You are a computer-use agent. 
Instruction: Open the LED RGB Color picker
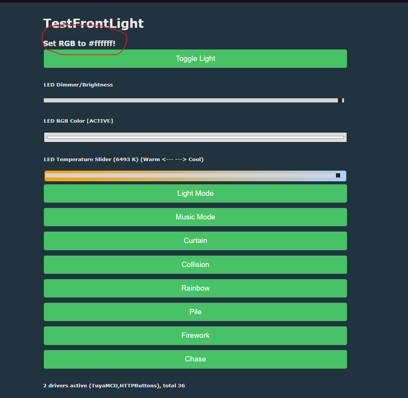195,137
